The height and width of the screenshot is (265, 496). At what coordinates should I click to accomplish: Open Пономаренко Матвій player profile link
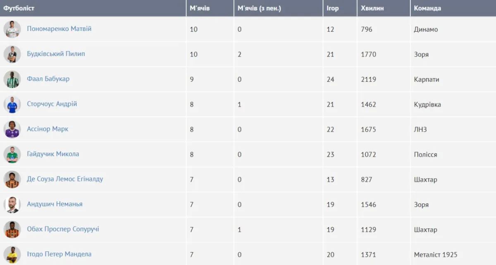(59, 29)
